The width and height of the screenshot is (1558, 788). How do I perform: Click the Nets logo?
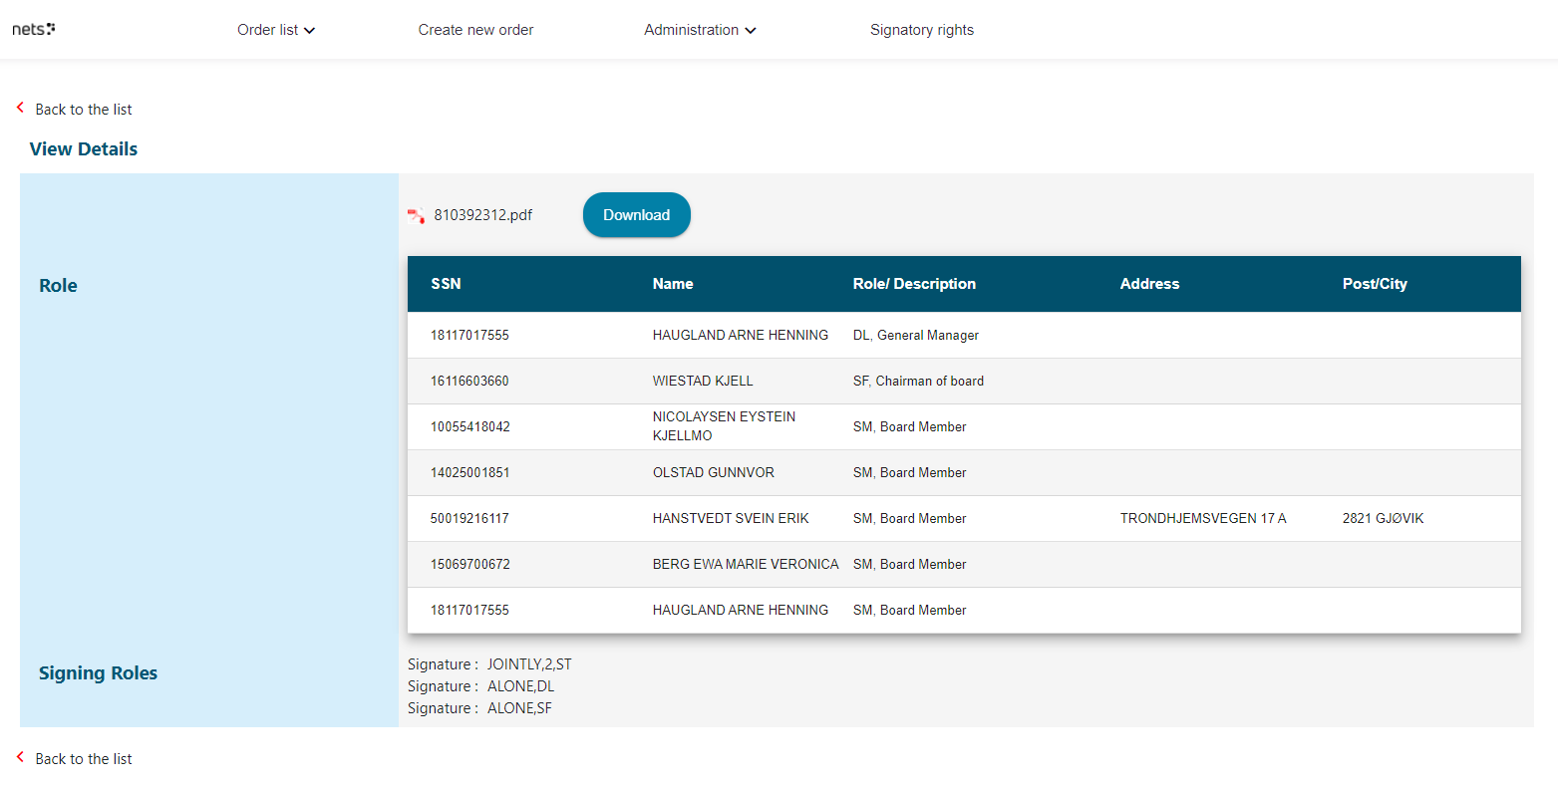(x=33, y=29)
